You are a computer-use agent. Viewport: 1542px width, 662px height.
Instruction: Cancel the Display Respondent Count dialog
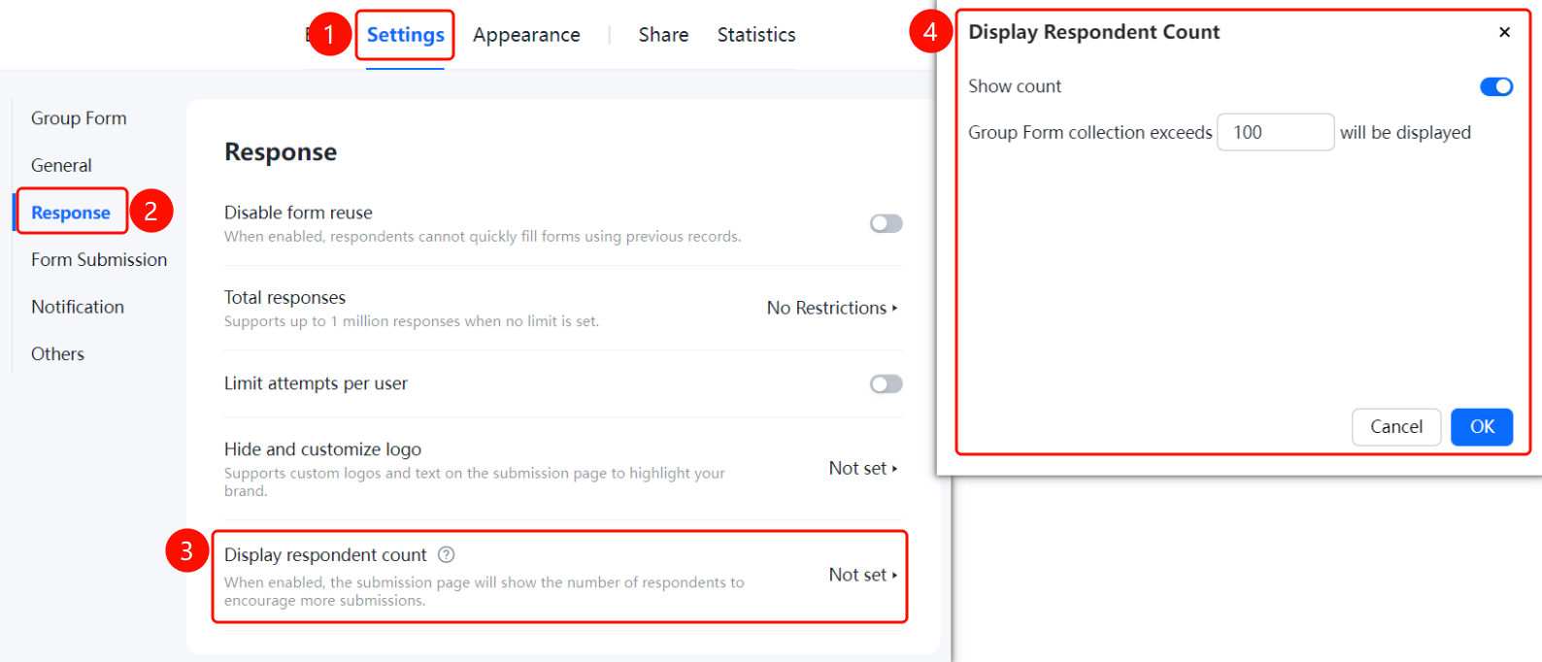click(x=1396, y=427)
